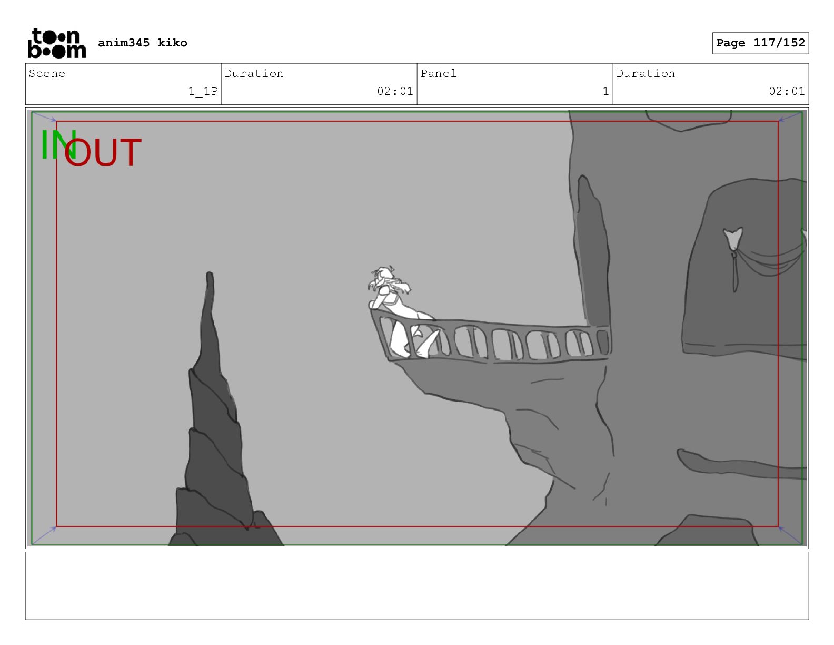Image resolution: width=834 pixels, height=645 pixels.
Task: Click the red 'OUT' camera label
Action: 103,153
